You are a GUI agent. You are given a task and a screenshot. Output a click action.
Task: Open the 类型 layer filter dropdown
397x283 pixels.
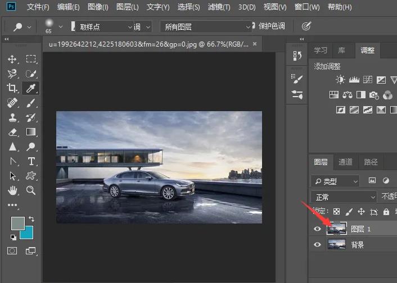tap(335, 181)
